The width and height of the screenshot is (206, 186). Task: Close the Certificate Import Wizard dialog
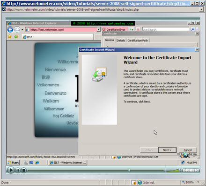[x=197, y=49]
